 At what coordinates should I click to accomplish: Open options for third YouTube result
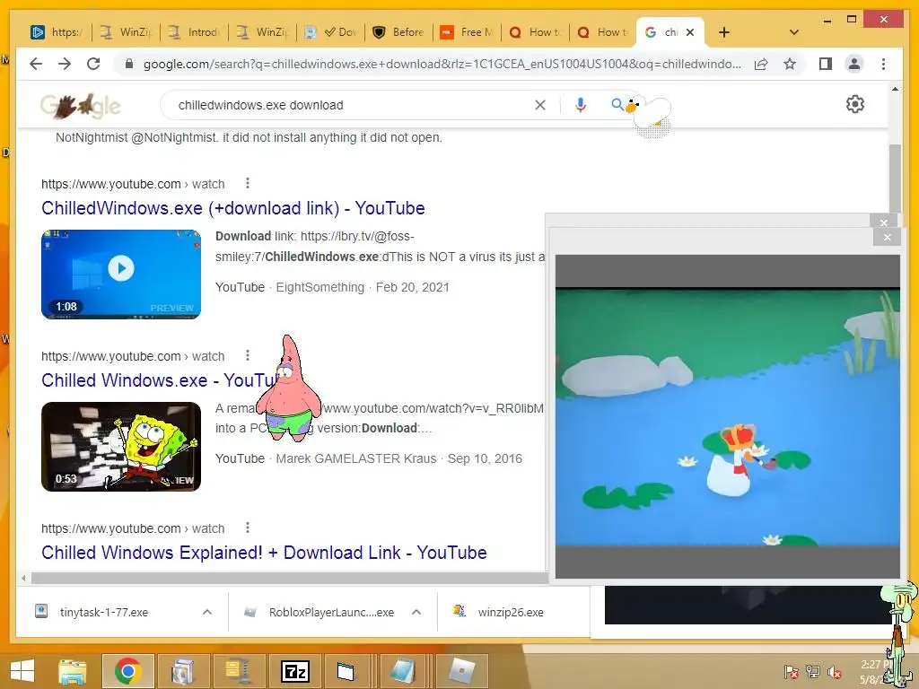pos(248,528)
